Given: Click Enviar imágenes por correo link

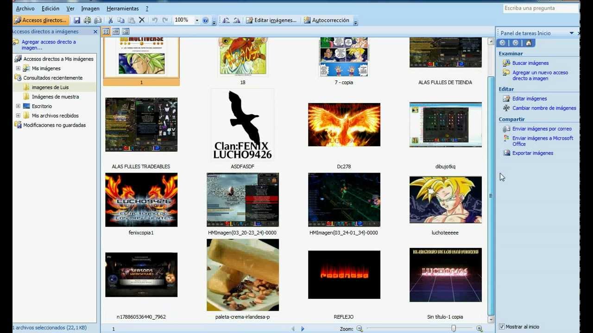Looking at the screenshot, I should (x=542, y=129).
